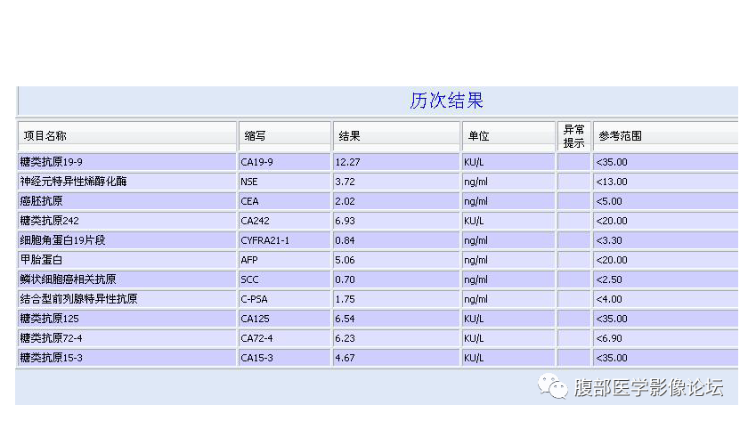Image resolution: width=748 pixels, height=421 pixels.
Task: Click the result value 1.75
Action: [345, 299]
